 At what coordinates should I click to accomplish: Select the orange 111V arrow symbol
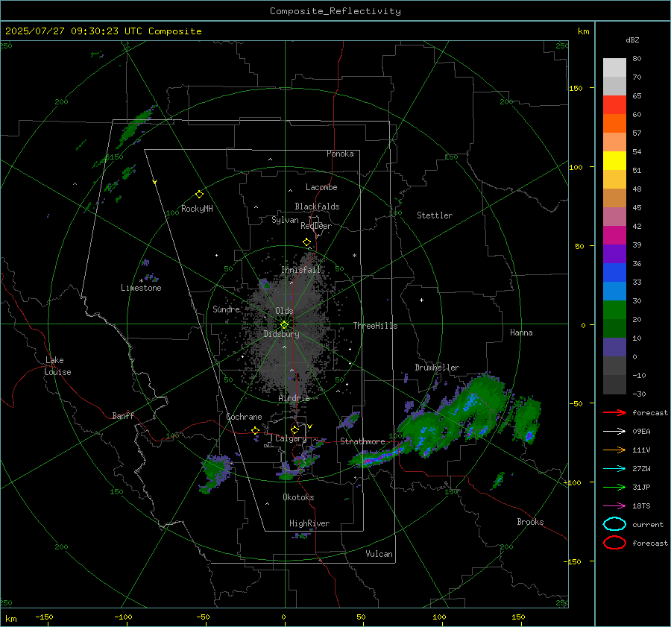click(614, 450)
